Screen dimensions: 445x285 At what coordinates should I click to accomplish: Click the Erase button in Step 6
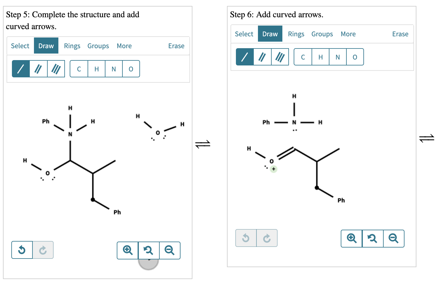click(400, 34)
